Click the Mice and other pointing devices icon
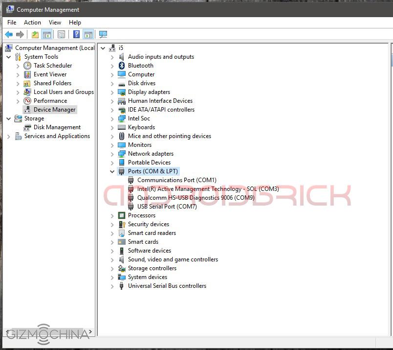This screenshot has width=393, height=350. click(122, 136)
